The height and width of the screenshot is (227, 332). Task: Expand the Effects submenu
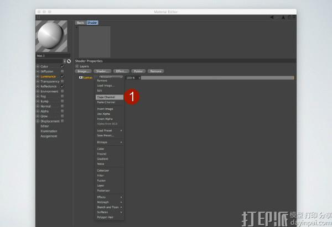110,197
